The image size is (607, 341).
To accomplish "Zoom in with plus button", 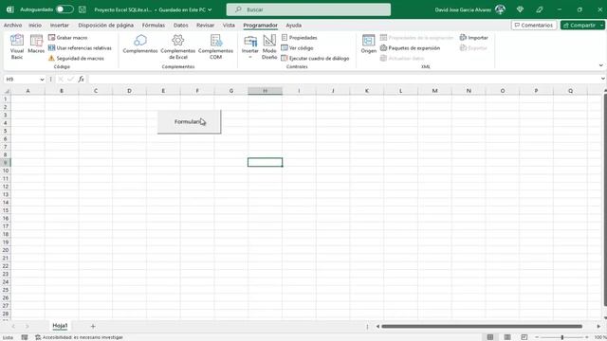I will tap(587, 337).
